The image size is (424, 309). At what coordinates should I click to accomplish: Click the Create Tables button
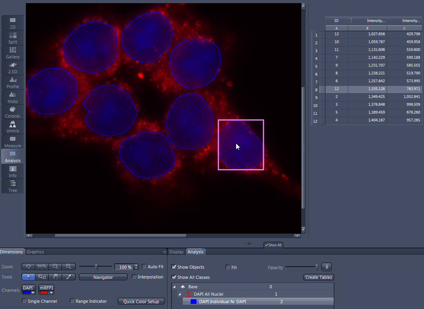tap(318, 277)
